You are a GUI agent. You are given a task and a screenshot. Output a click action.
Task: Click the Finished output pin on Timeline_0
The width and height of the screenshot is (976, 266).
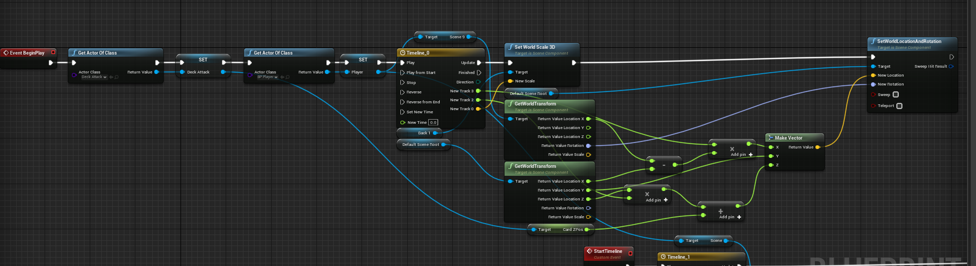point(479,72)
